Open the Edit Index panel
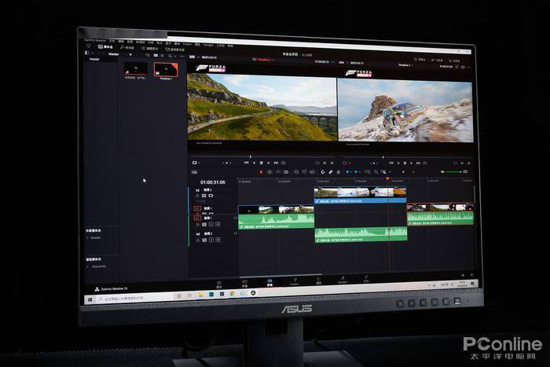The width and height of the screenshot is (550, 367). [x=152, y=49]
